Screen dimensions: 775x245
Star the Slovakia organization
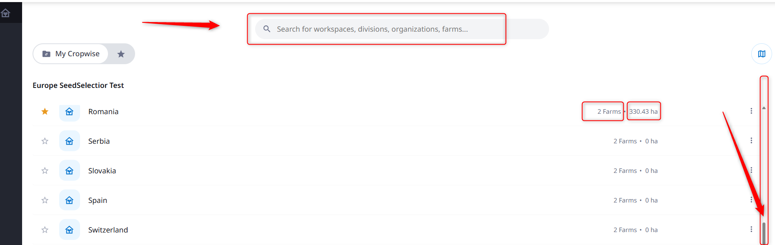click(45, 171)
